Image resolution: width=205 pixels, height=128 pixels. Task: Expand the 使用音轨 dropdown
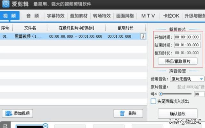tap(187, 79)
